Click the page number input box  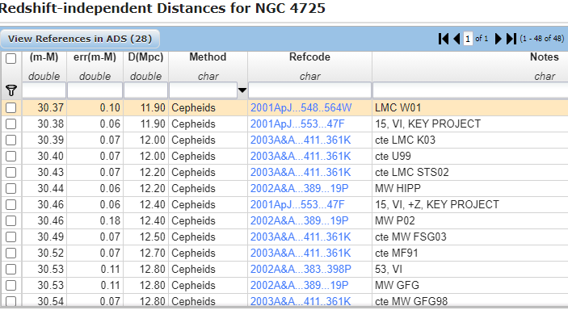pos(468,39)
